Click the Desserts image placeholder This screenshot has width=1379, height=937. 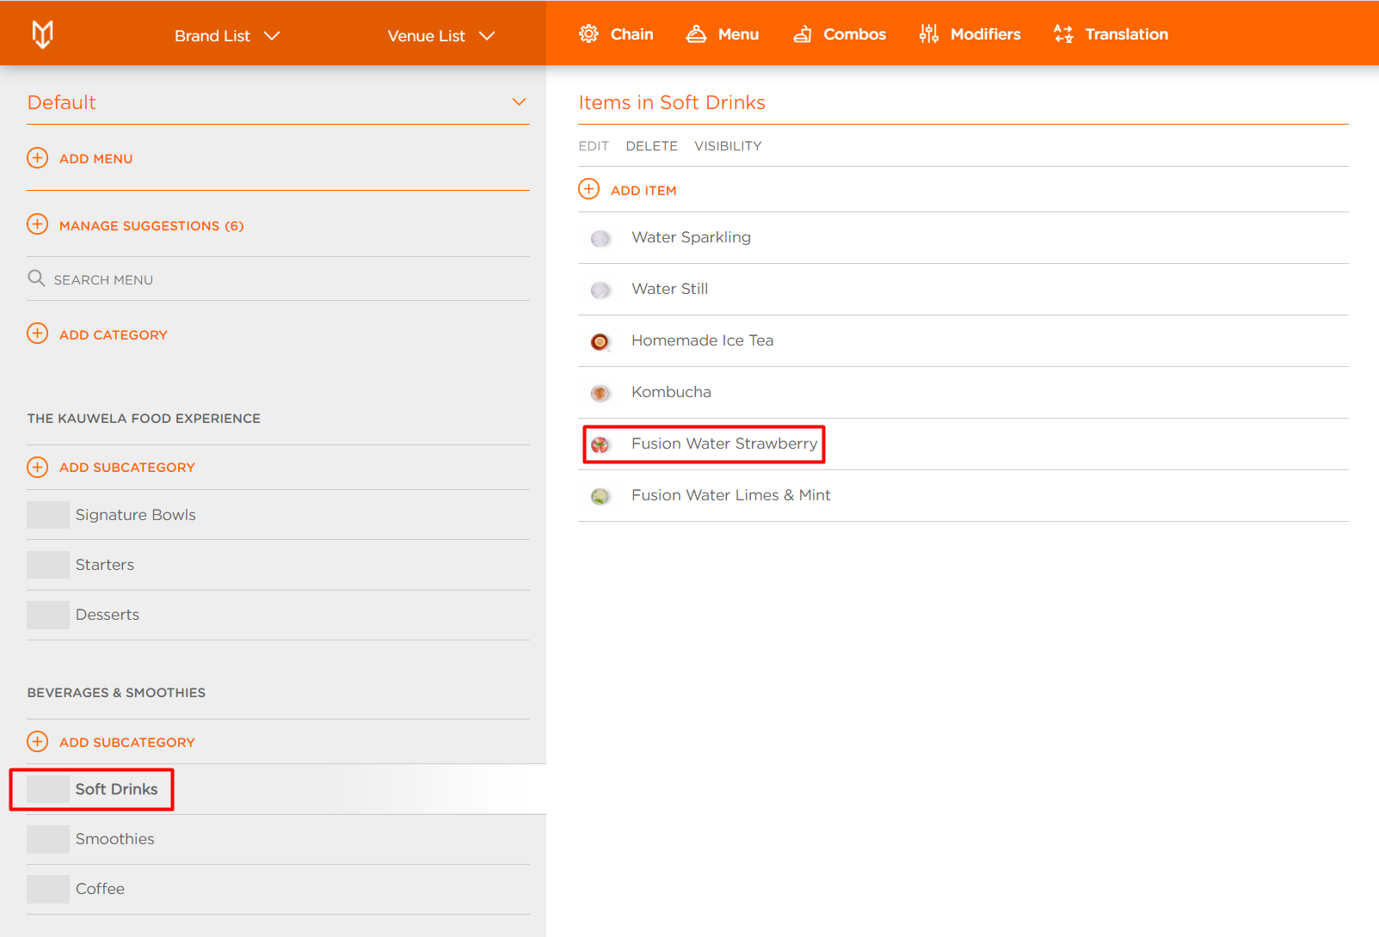click(x=48, y=615)
